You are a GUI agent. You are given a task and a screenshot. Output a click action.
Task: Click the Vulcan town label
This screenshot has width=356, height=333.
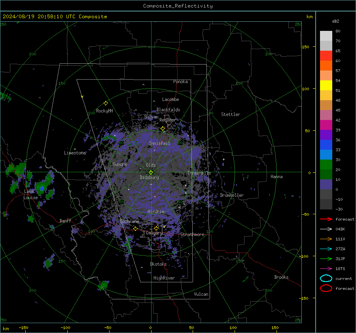(201, 294)
